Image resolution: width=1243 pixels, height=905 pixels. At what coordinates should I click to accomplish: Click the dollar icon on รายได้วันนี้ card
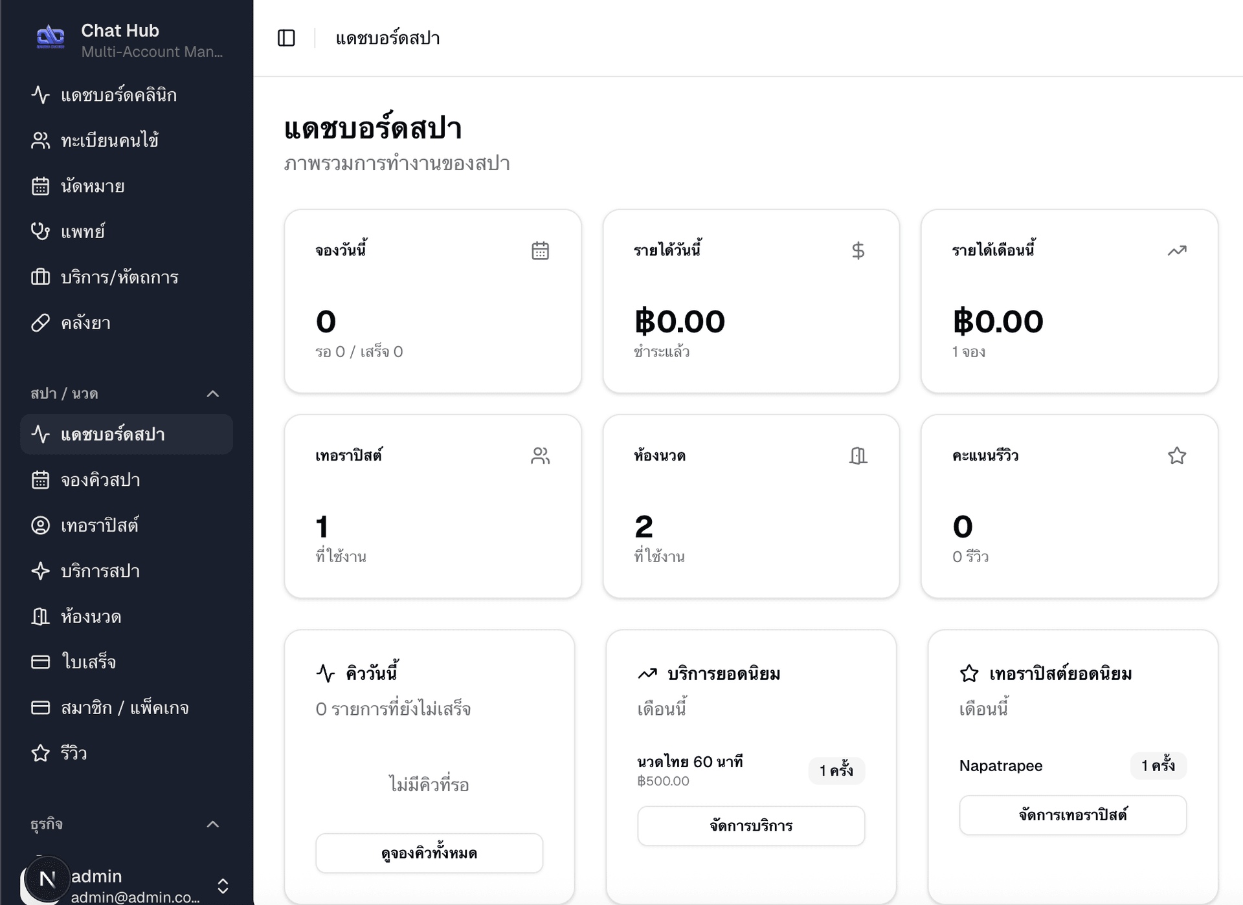click(x=858, y=250)
